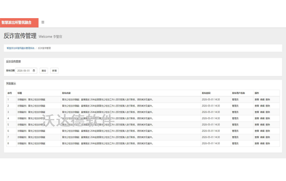
Task: Open the calendar picker in the 发布日期 field
Action: (34, 71)
